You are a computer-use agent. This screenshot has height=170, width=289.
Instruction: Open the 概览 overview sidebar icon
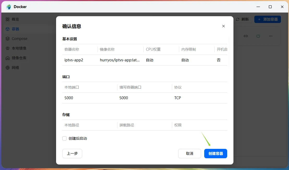8,19
